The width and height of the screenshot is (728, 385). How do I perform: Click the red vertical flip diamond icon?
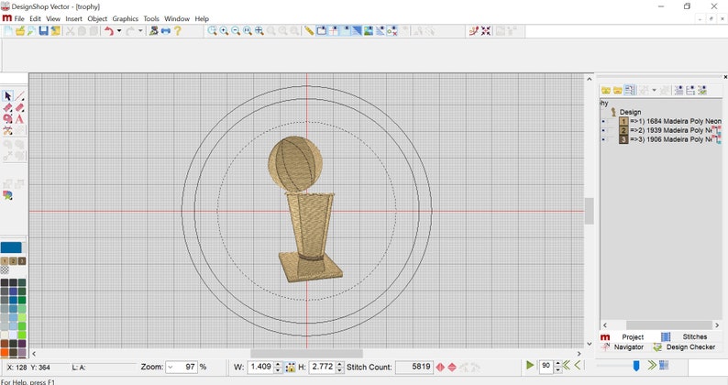[x=452, y=368]
